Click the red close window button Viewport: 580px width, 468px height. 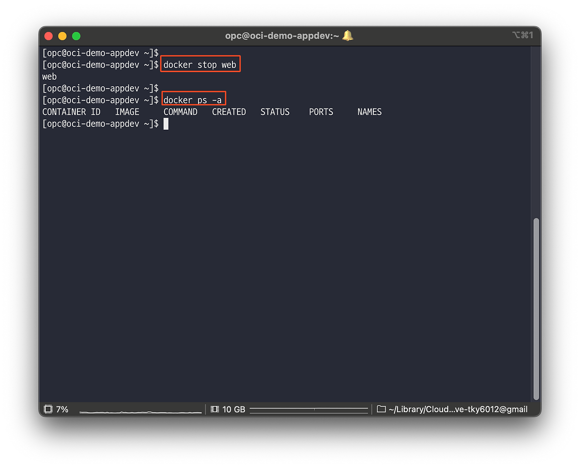[48, 36]
